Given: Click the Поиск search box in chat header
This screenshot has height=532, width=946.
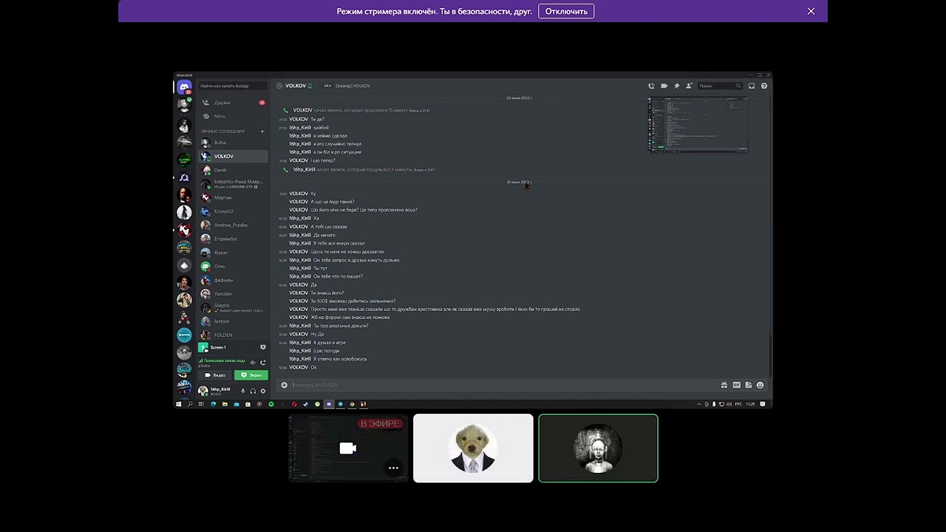Looking at the screenshot, I should pos(720,86).
